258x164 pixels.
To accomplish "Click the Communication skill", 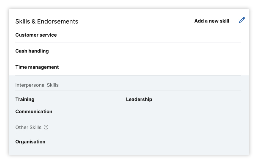I will click(34, 112).
